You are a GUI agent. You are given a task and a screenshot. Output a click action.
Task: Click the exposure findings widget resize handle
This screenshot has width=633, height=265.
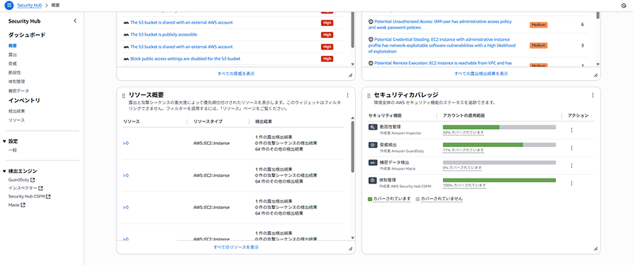click(595, 75)
